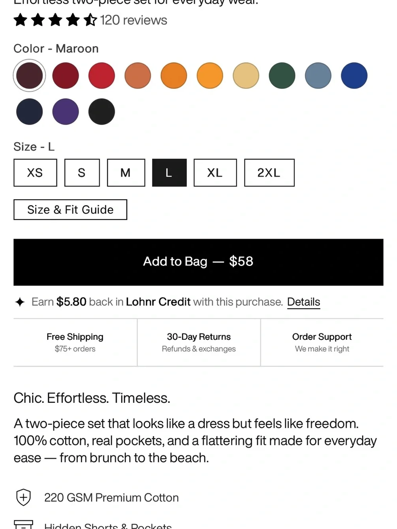The width and height of the screenshot is (397, 529).
Task: Pick the black color swatch
Action: click(102, 112)
